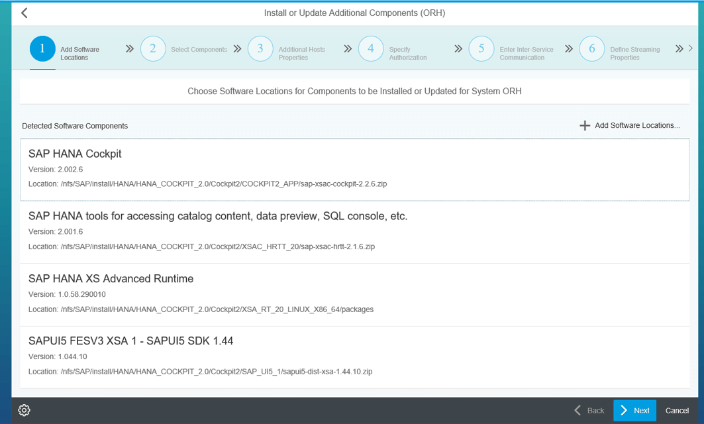Open settings gear in footer
The image size is (704, 424).
click(x=25, y=410)
